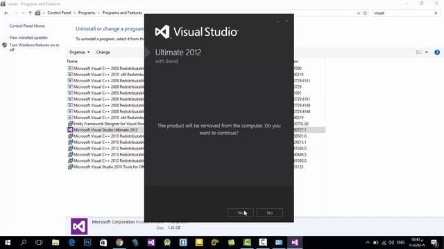Close the Visual Studio setup dialog

tap(287, 21)
